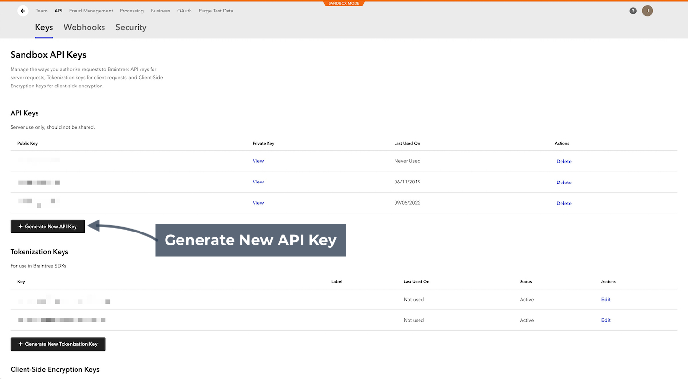
Task: Open the Business menu
Action: 160,11
